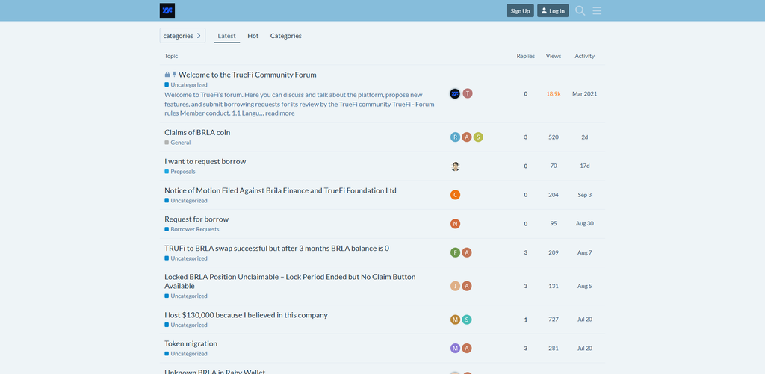765x374 pixels.
Task: Click the Sign Up button
Action: [520, 10]
